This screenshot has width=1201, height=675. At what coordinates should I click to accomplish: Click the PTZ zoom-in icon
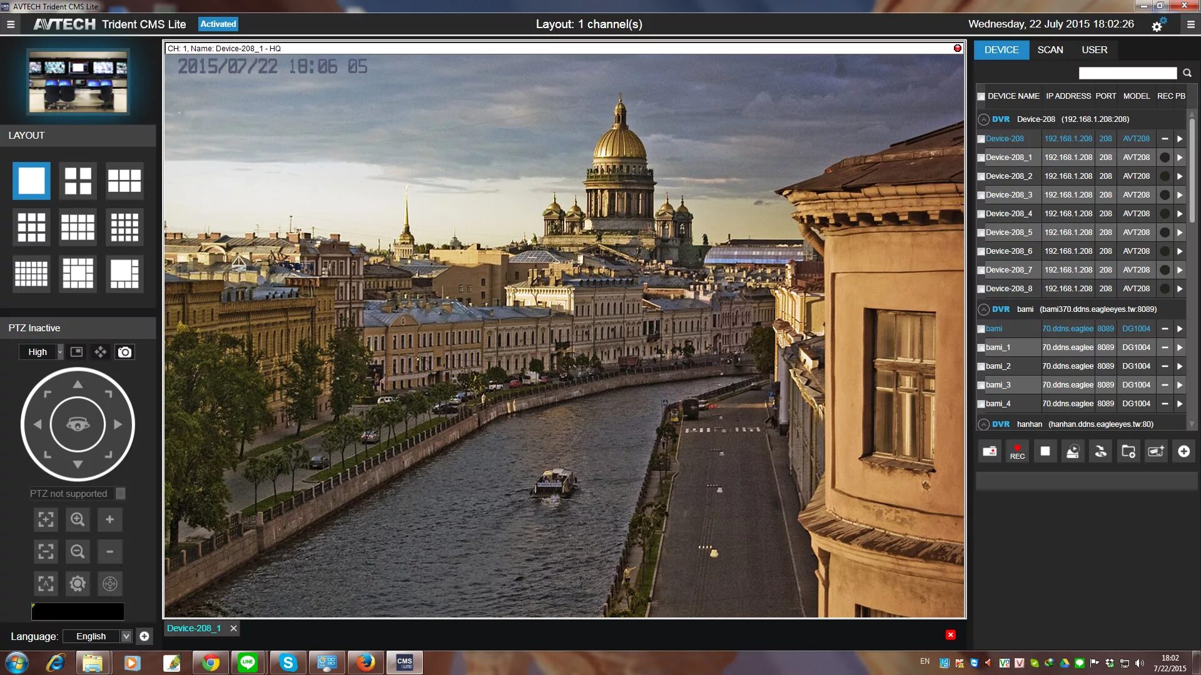[77, 519]
